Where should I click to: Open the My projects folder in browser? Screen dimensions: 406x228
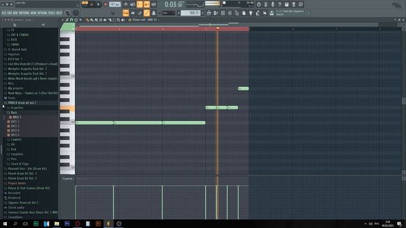(15, 89)
